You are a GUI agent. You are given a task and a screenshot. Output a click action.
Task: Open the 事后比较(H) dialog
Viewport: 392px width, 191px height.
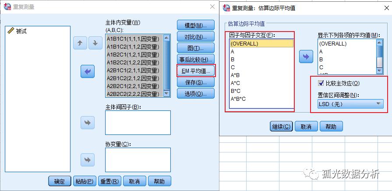tap(196, 60)
